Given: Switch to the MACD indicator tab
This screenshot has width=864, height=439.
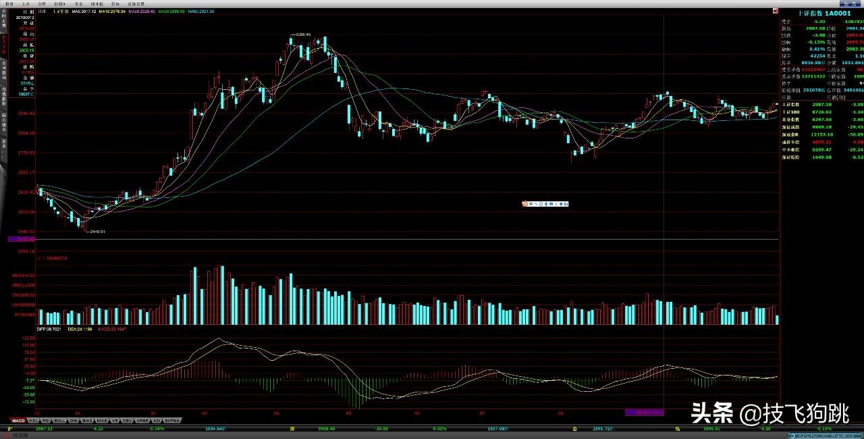Looking at the screenshot, I should (x=18, y=421).
